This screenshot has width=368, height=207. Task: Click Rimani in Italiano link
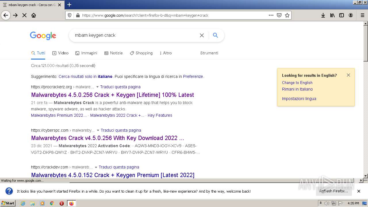[297, 89]
